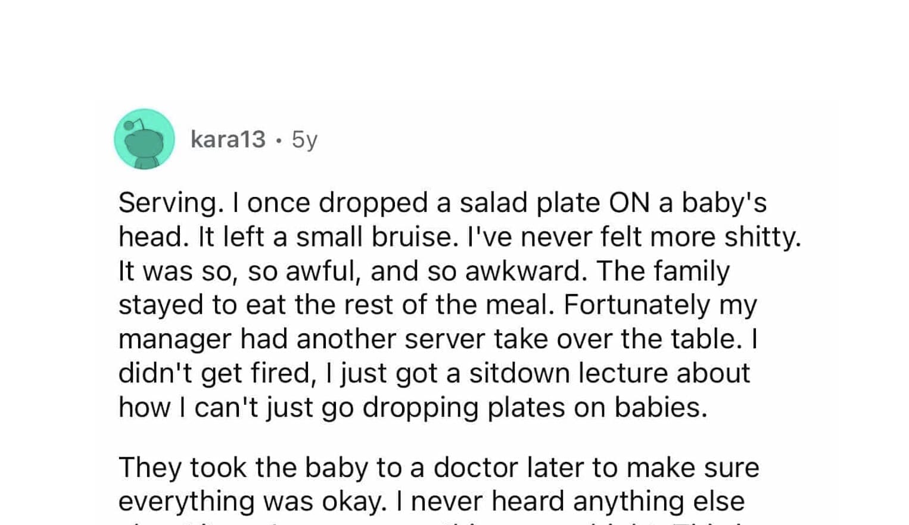909x525 pixels.
Task: Click the word "everything" in second paragraph
Action: pos(186,501)
